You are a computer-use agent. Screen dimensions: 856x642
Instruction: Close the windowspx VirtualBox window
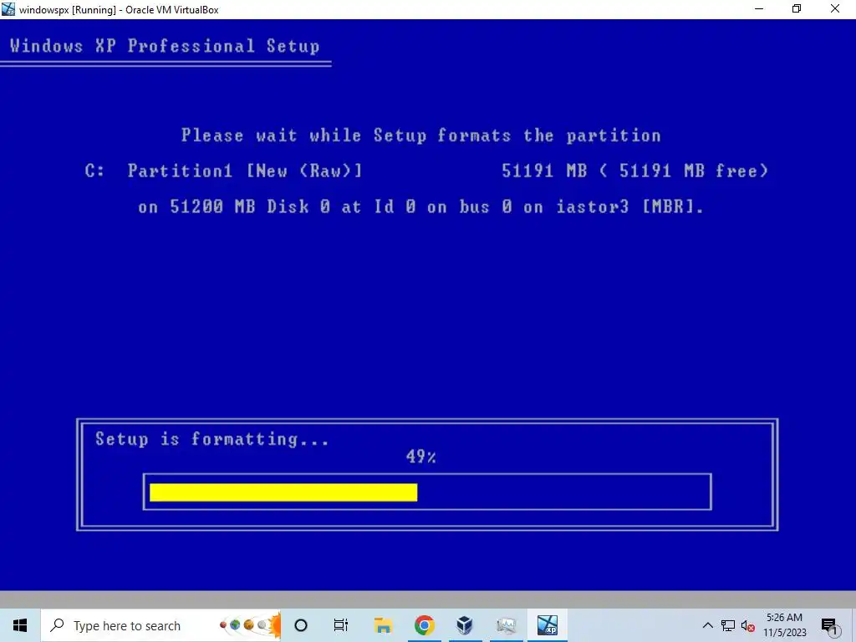click(835, 8)
